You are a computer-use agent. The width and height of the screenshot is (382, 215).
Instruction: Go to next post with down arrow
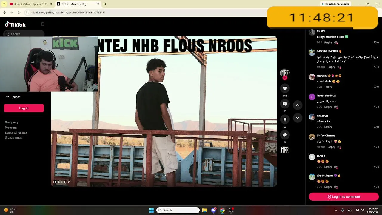[298, 118]
